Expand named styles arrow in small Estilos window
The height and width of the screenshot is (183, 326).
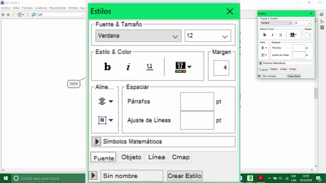(259, 76)
